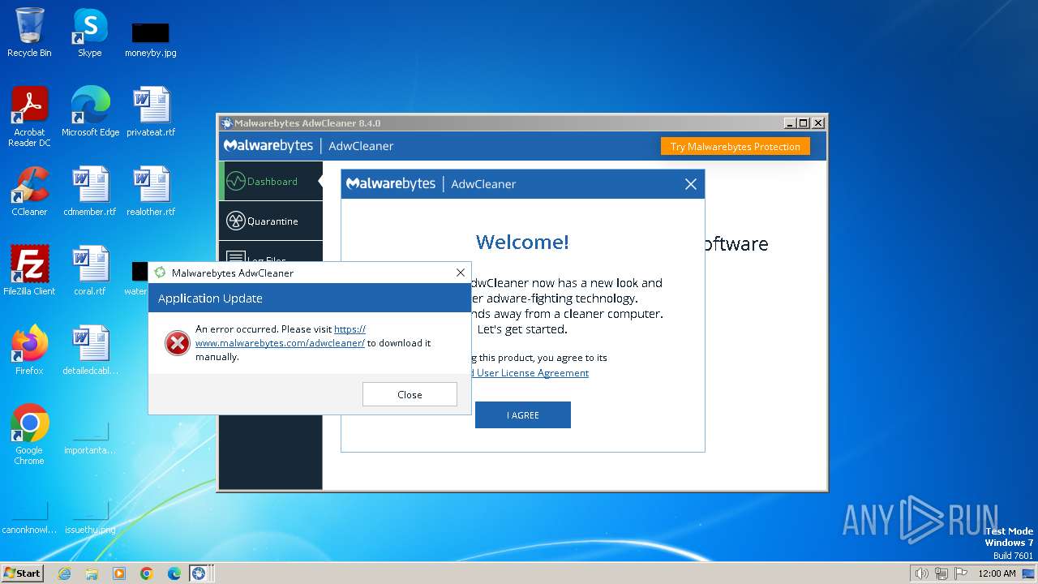
Task: Select the CCleaner desktop shortcut
Action: [29, 191]
